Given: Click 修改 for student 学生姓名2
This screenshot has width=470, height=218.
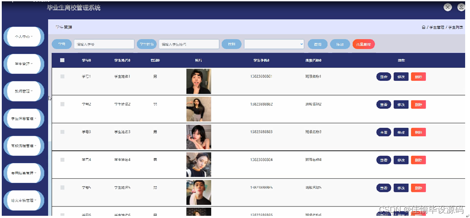Looking at the screenshot, I should click(401, 104).
